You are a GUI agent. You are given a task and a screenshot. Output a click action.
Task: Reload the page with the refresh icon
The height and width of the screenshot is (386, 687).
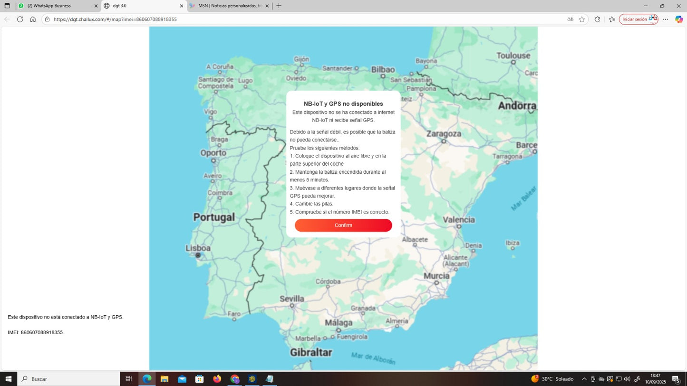pos(20,19)
